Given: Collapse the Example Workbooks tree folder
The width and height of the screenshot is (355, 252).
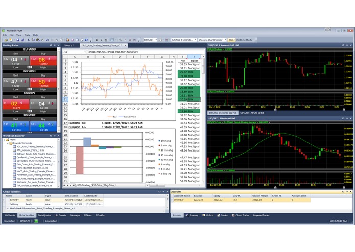Looking at the screenshot, I should coord(8,143).
